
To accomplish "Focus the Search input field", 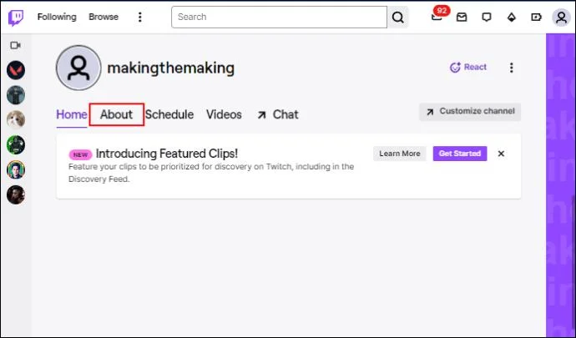I will pyautogui.click(x=279, y=17).
